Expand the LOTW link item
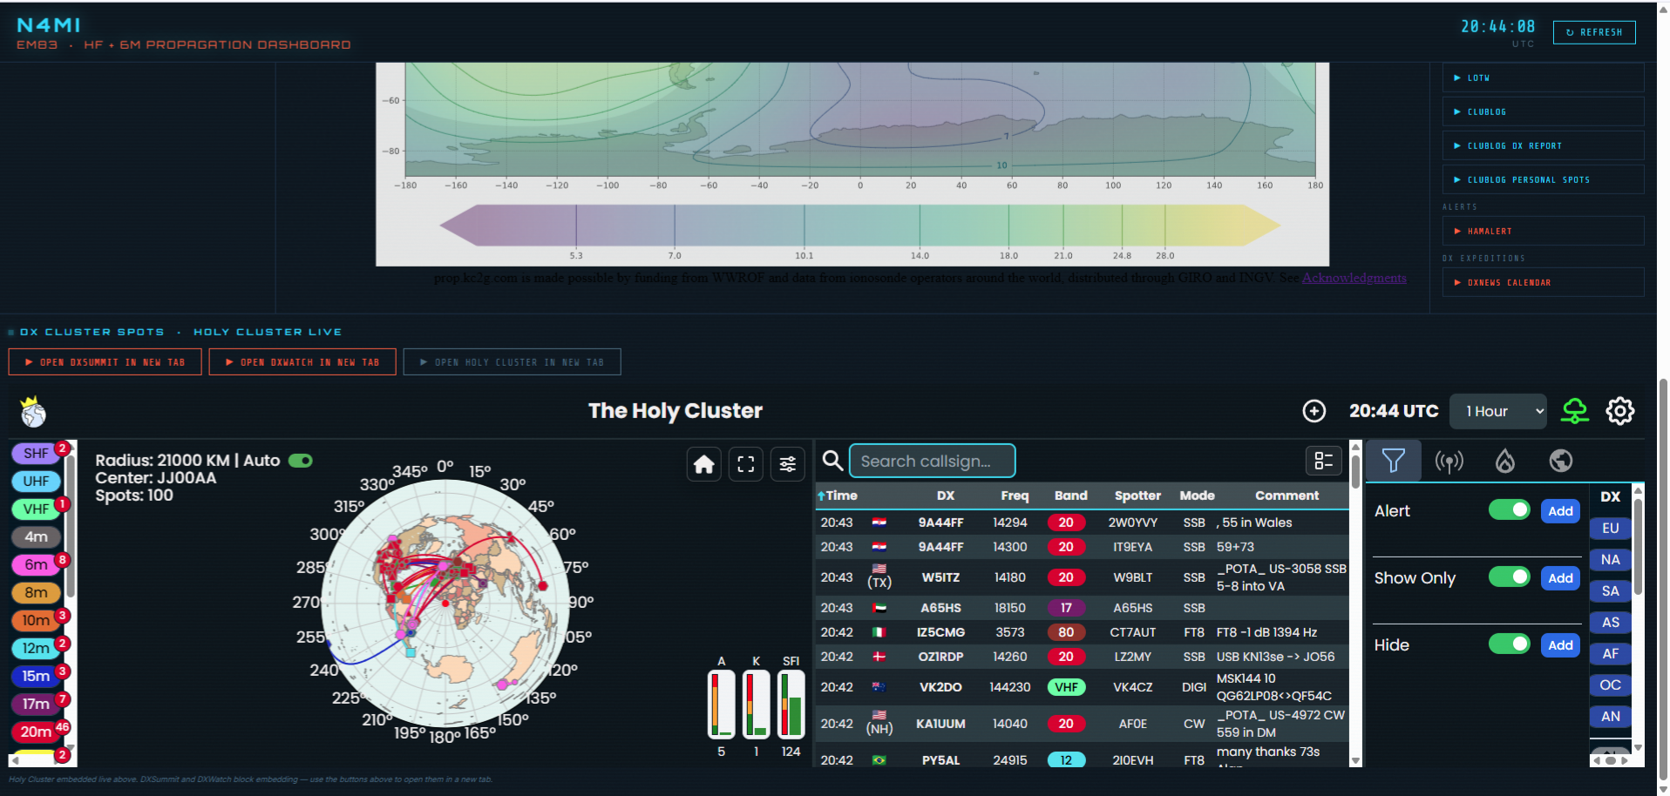 (x=1543, y=78)
